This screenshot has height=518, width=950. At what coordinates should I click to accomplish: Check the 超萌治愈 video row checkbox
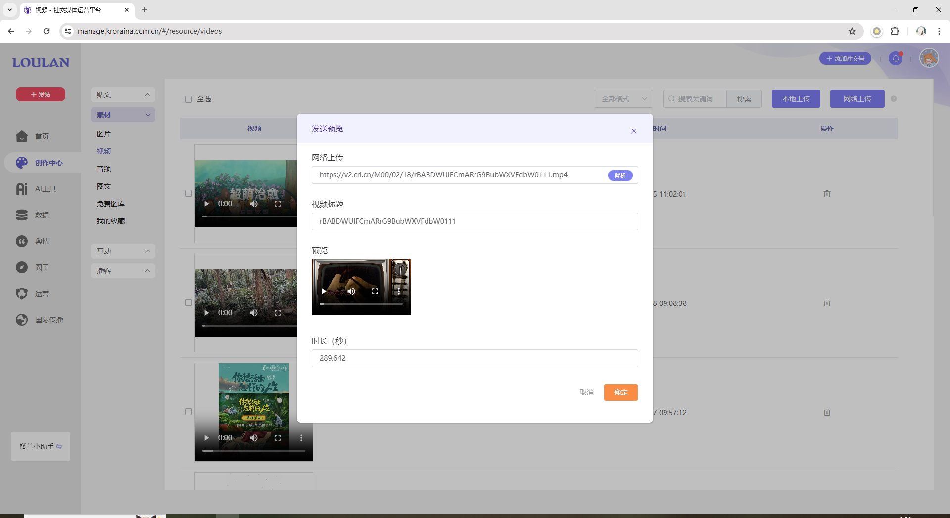pyautogui.click(x=189, y=194)
